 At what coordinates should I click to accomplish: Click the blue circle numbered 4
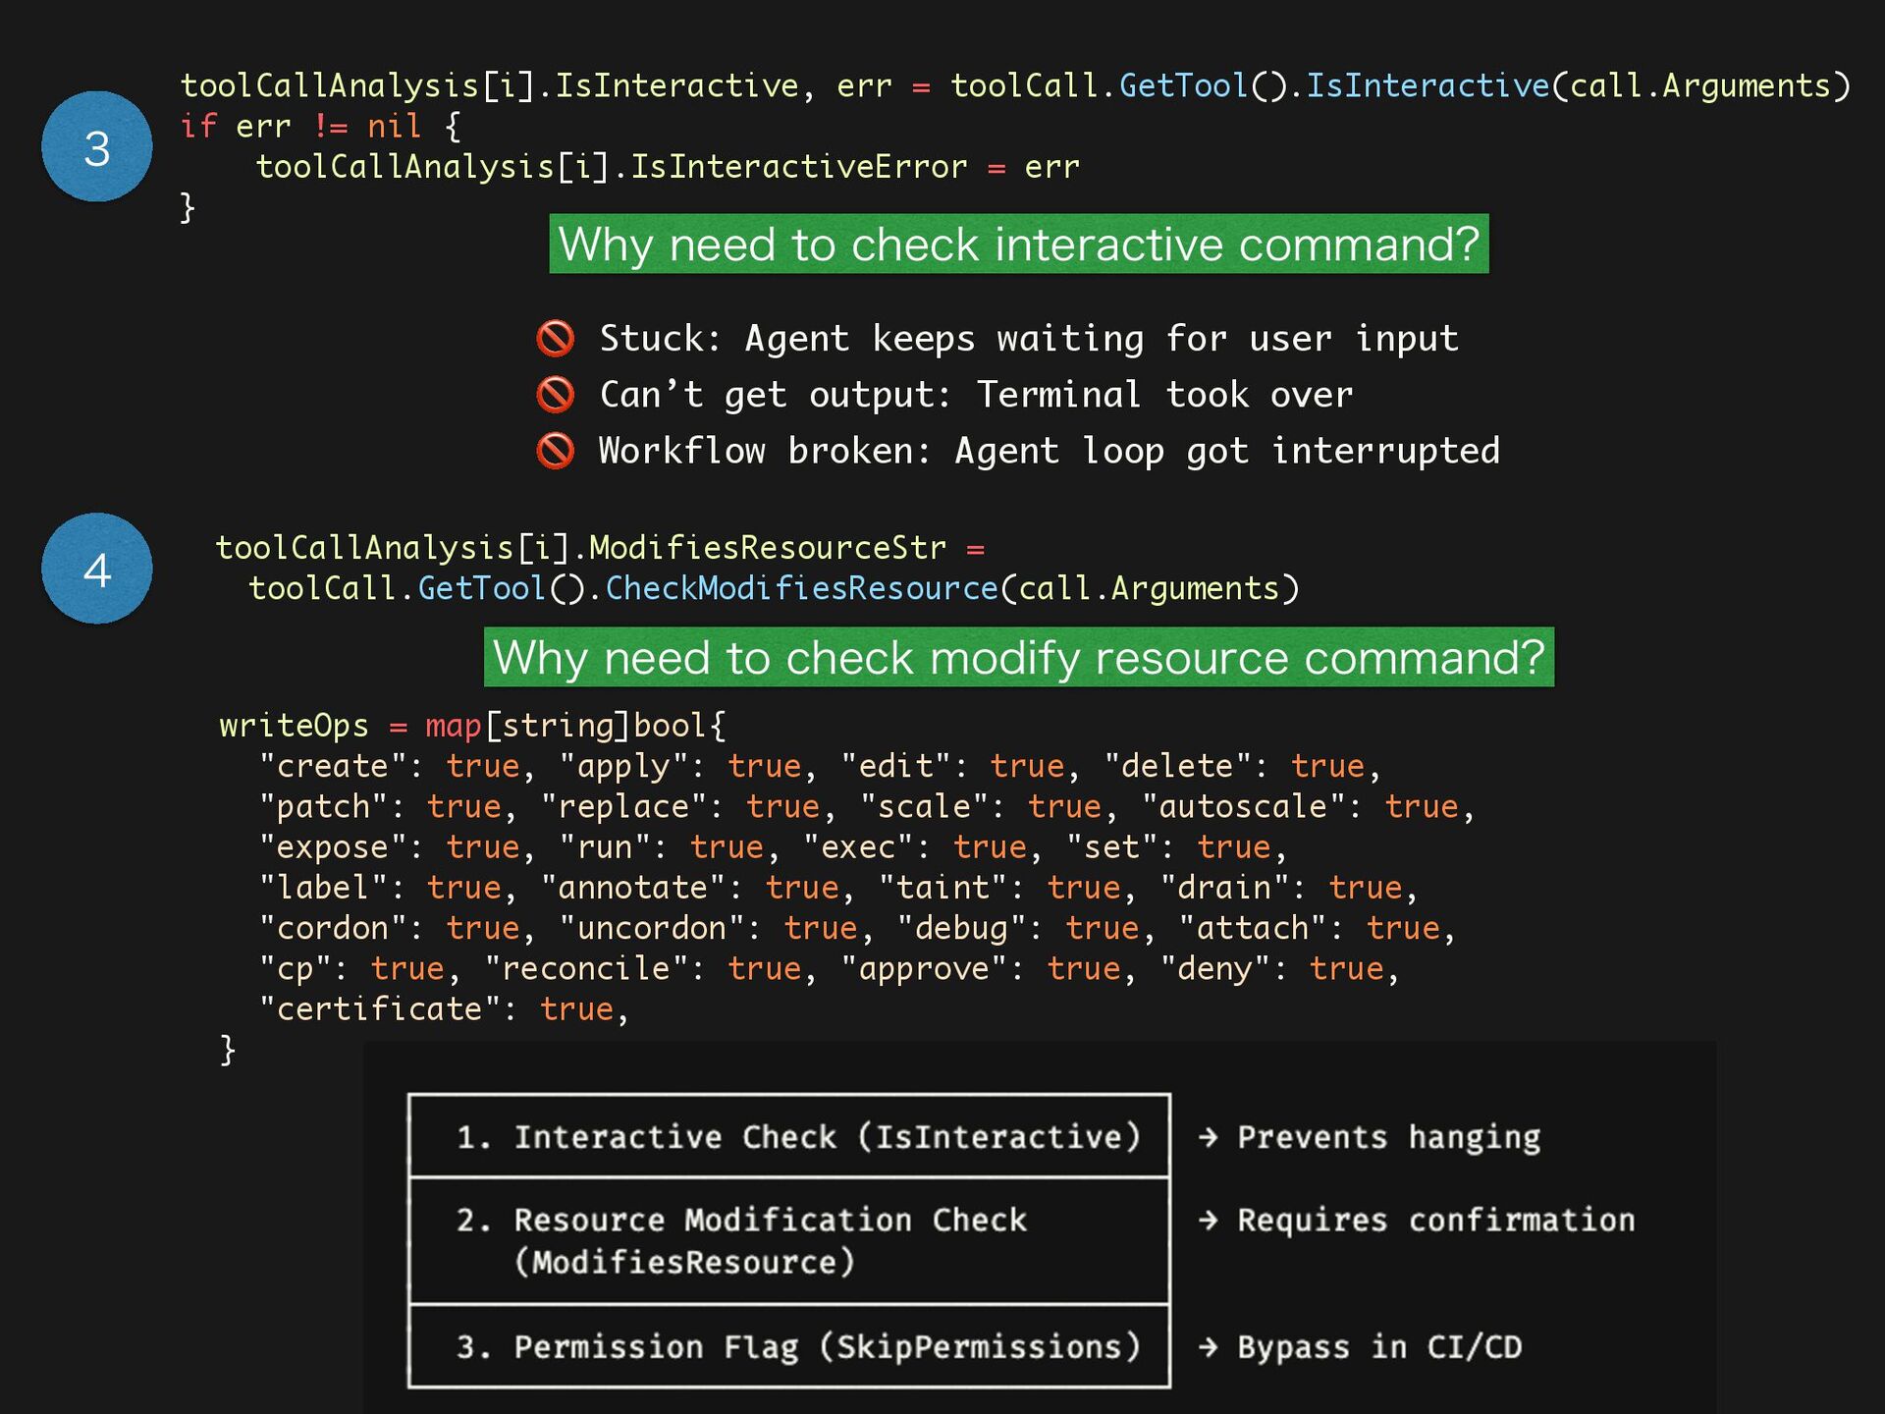96,569
